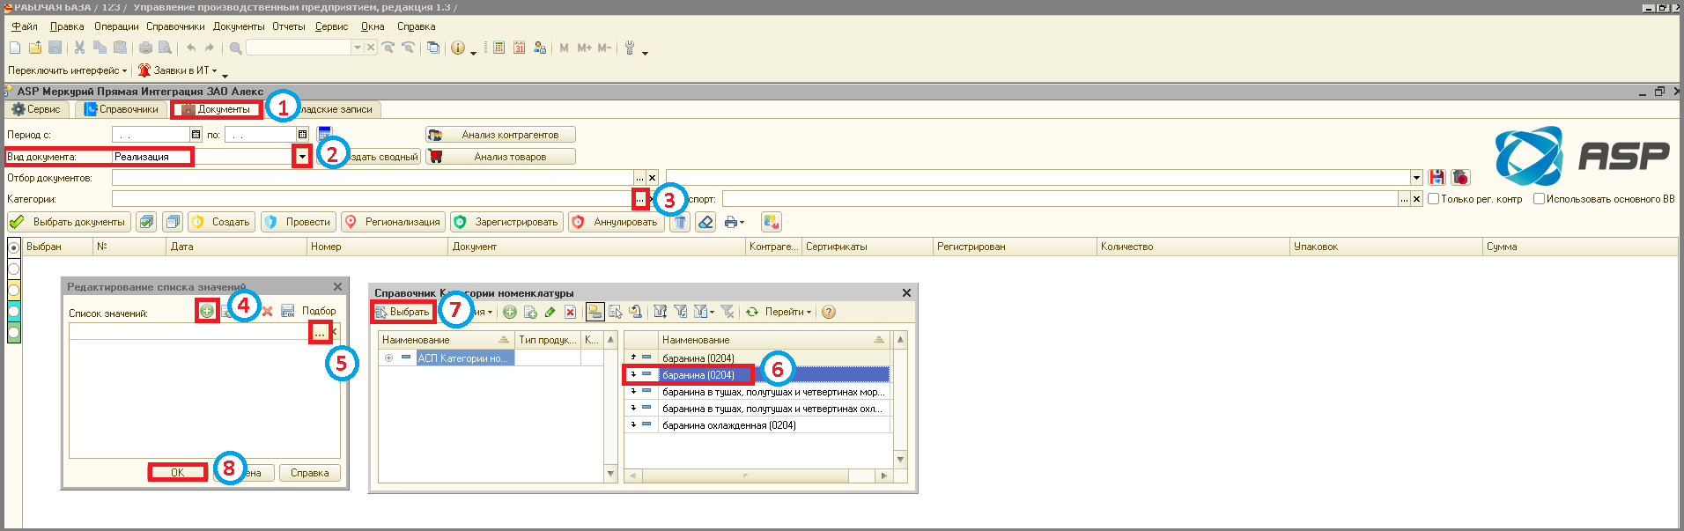
Task: Click the 'Создать' button
Action: [222, 222]
